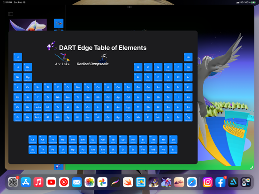The width and height of the screenshot is (259, 194).
Task: Launch Google Photos from the dock
Action: coord(102,182)
